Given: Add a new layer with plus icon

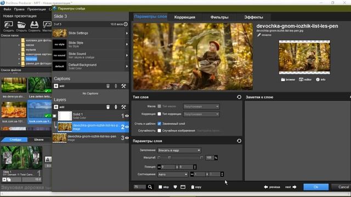Looking at the screenshot, I should tap(56, 107).
